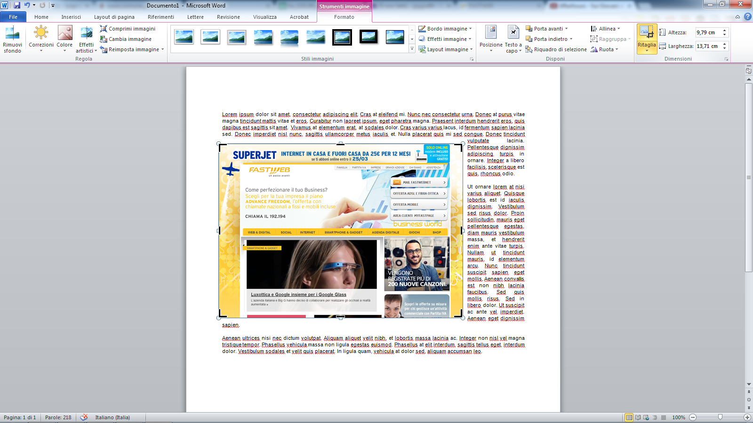Switch to the Revisione tab

point(229,17)
